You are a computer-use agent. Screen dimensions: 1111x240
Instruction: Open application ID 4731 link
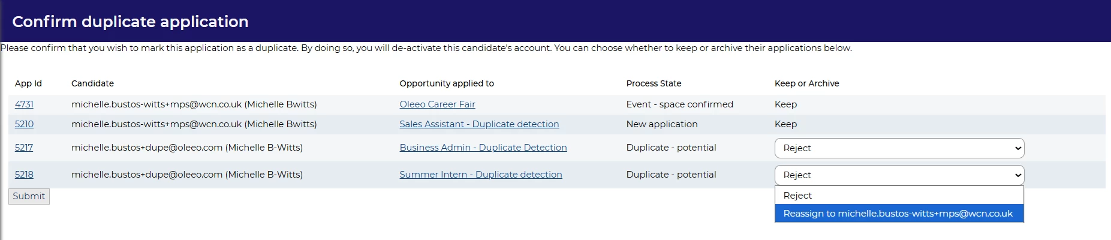[x=24, y=104]
